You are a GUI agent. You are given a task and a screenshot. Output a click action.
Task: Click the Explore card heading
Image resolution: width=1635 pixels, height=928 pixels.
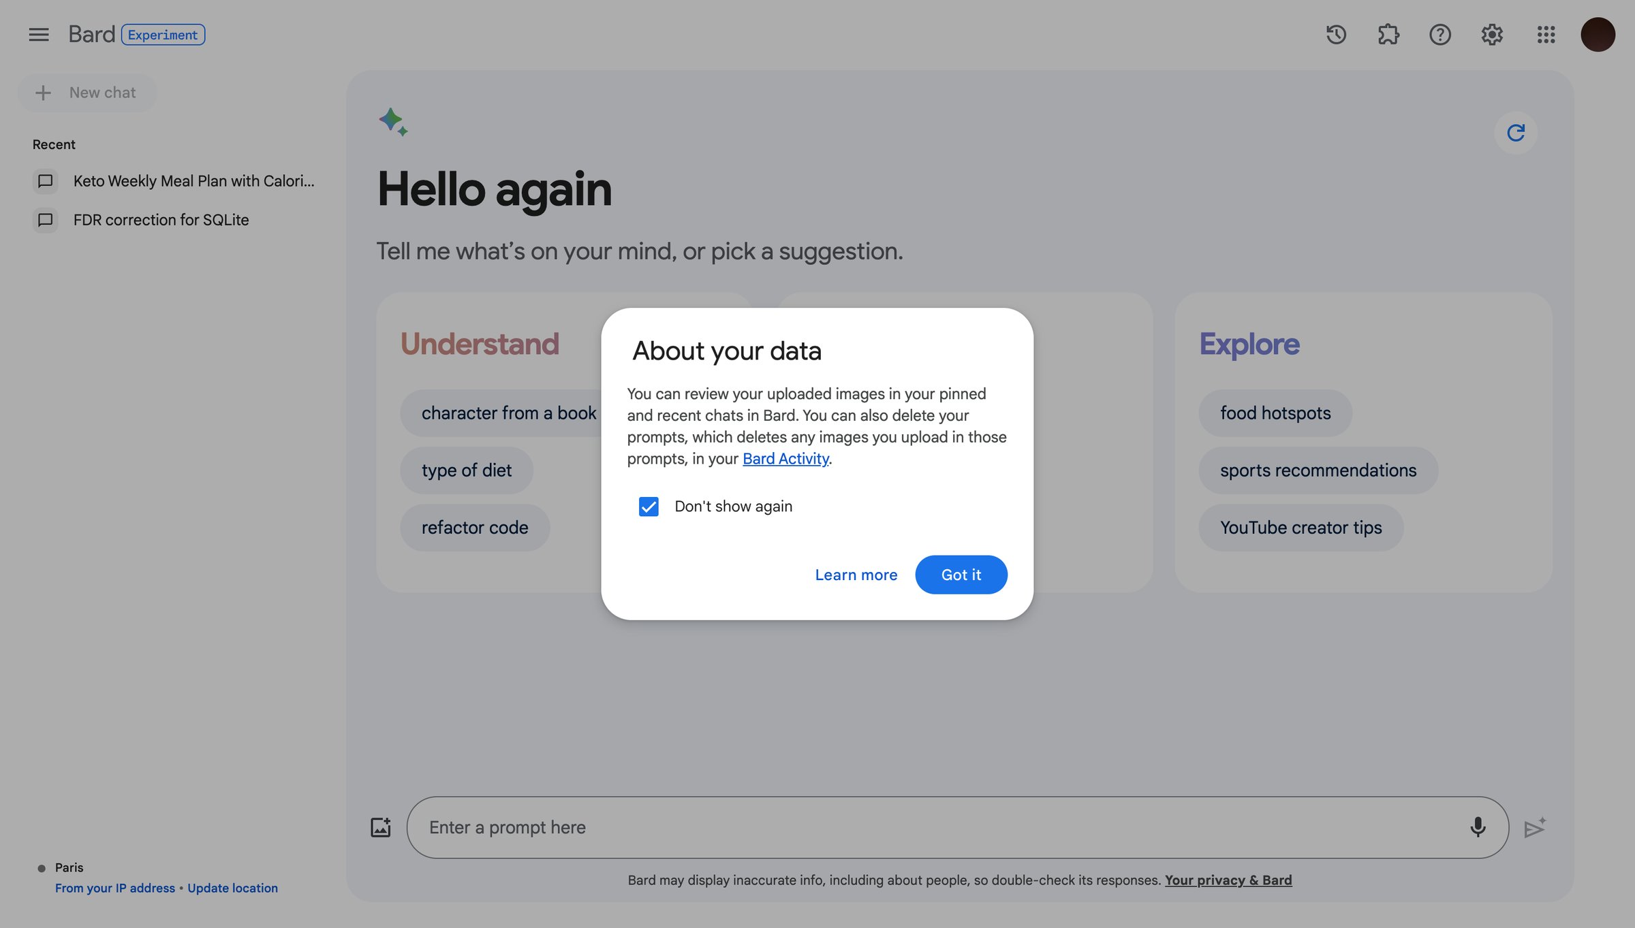pyautogui.click(x=1249, y=344)
